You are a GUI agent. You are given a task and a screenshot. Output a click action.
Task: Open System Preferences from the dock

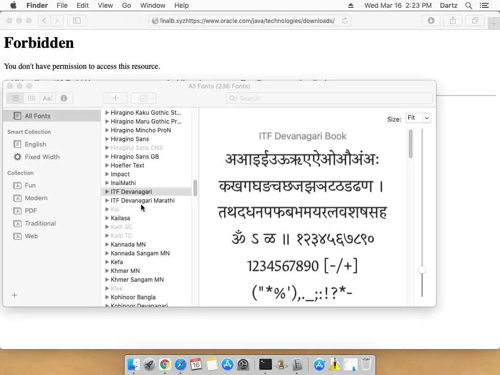243,364
